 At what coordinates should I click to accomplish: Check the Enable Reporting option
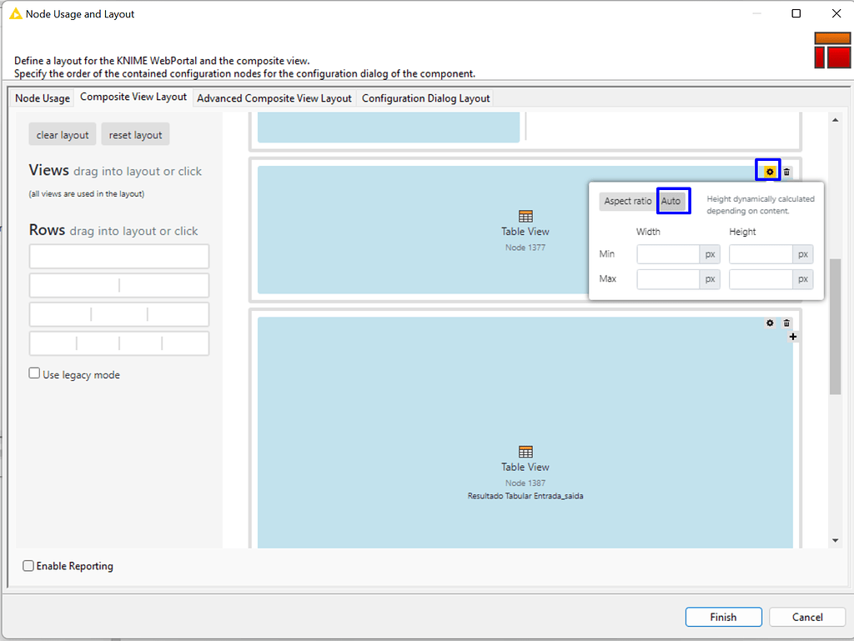(28, 565)
